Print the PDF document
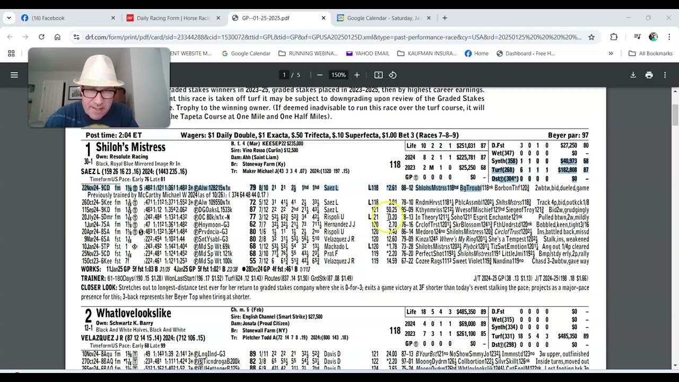 tap(649, 75)
